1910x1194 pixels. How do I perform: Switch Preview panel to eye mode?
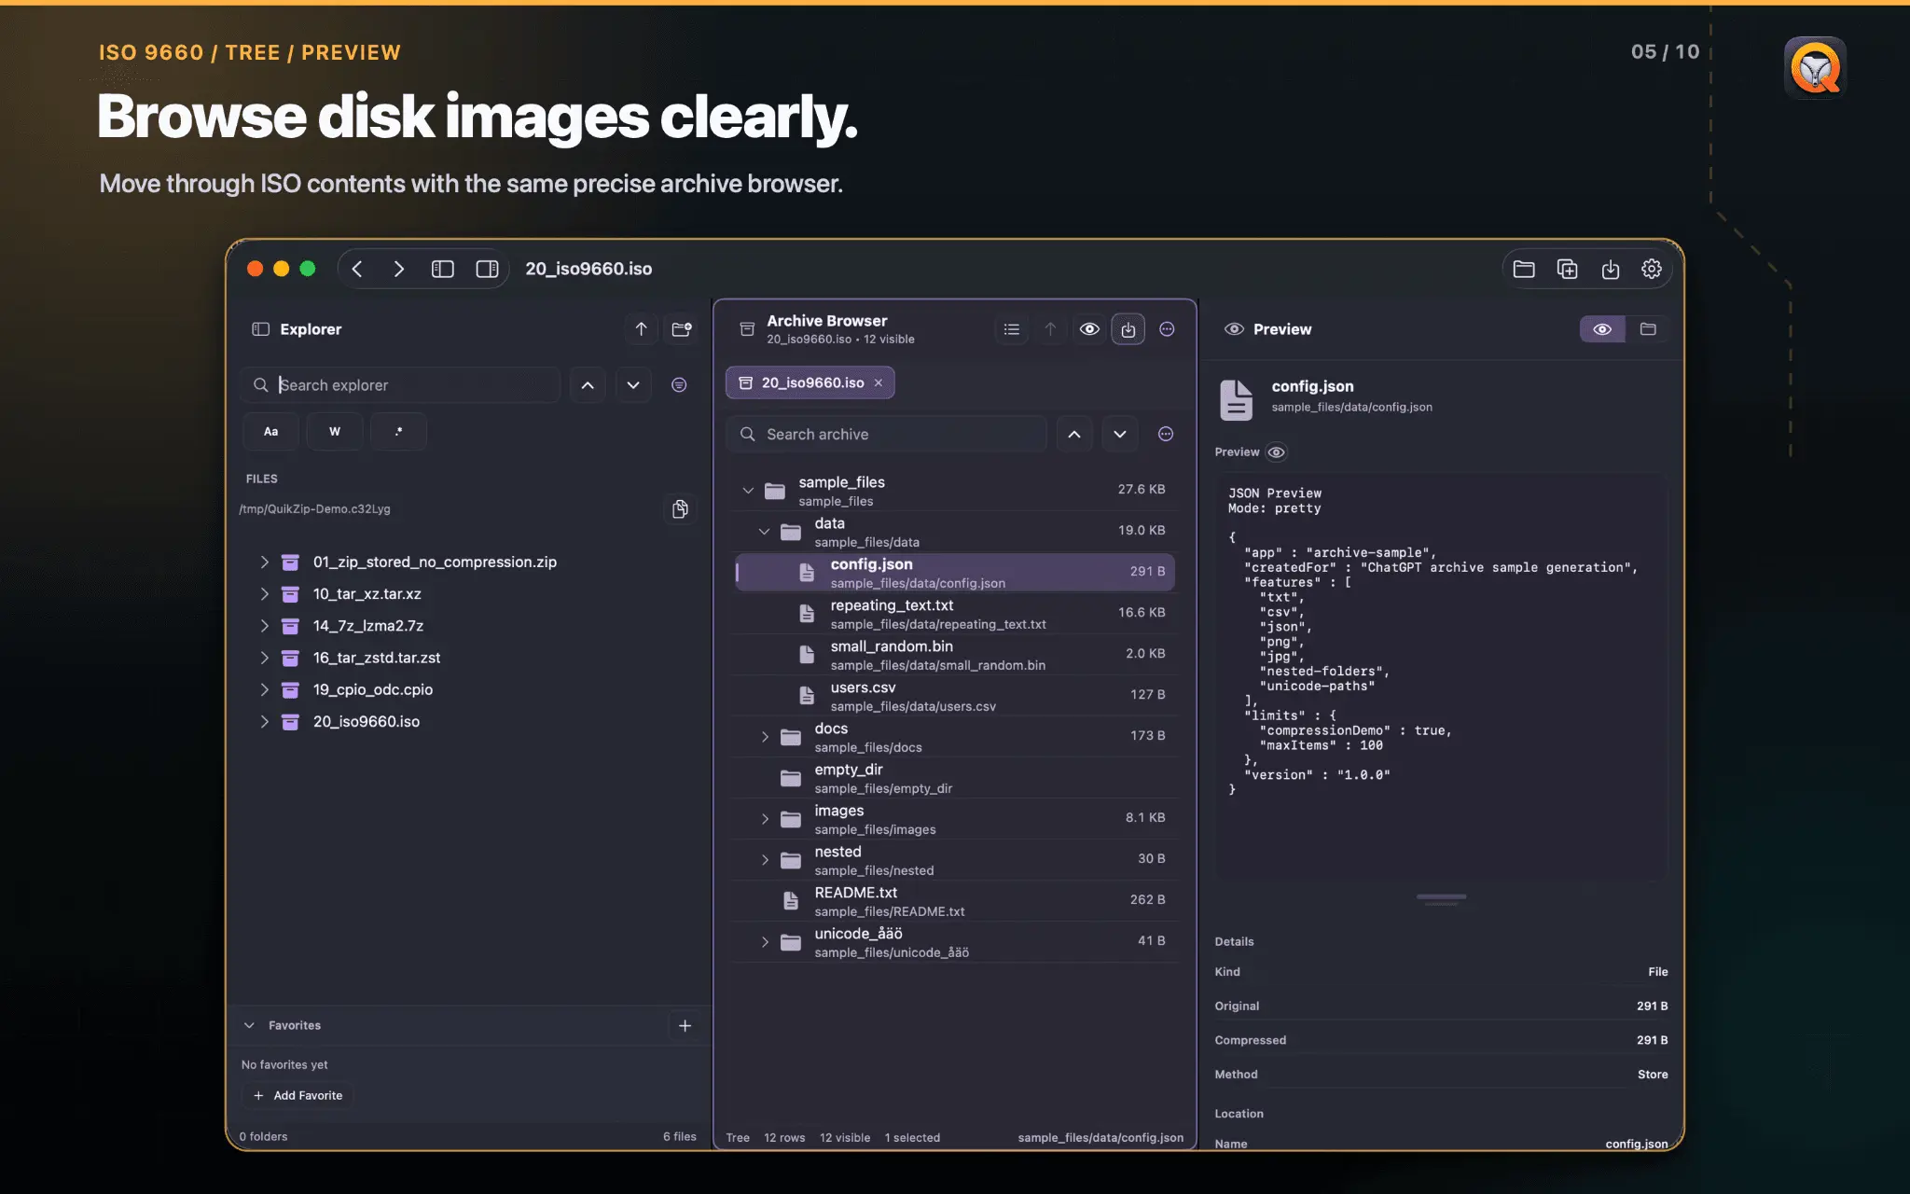click(x=1602, y=329)
